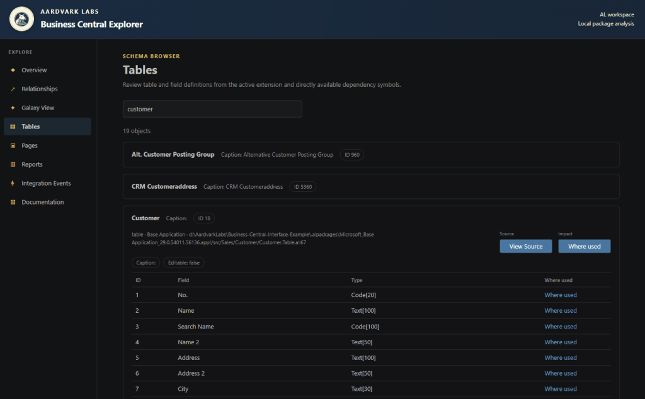Screen dimensions: 645x399
Task: Click the 19 objects count text
Action: [x=137, y=131]
